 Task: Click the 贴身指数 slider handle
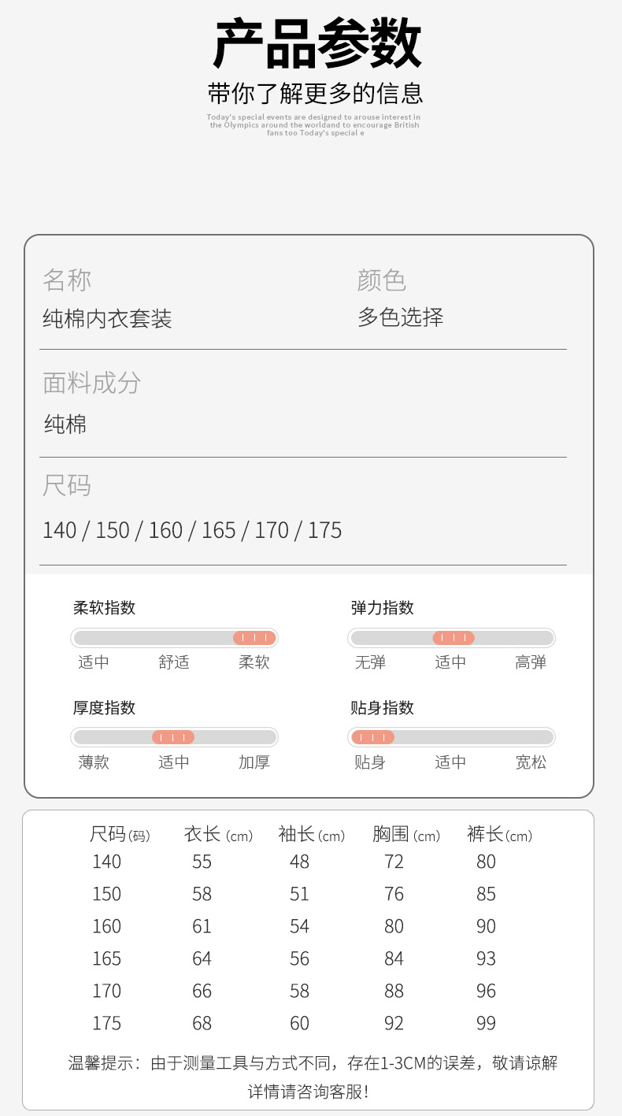372,738
